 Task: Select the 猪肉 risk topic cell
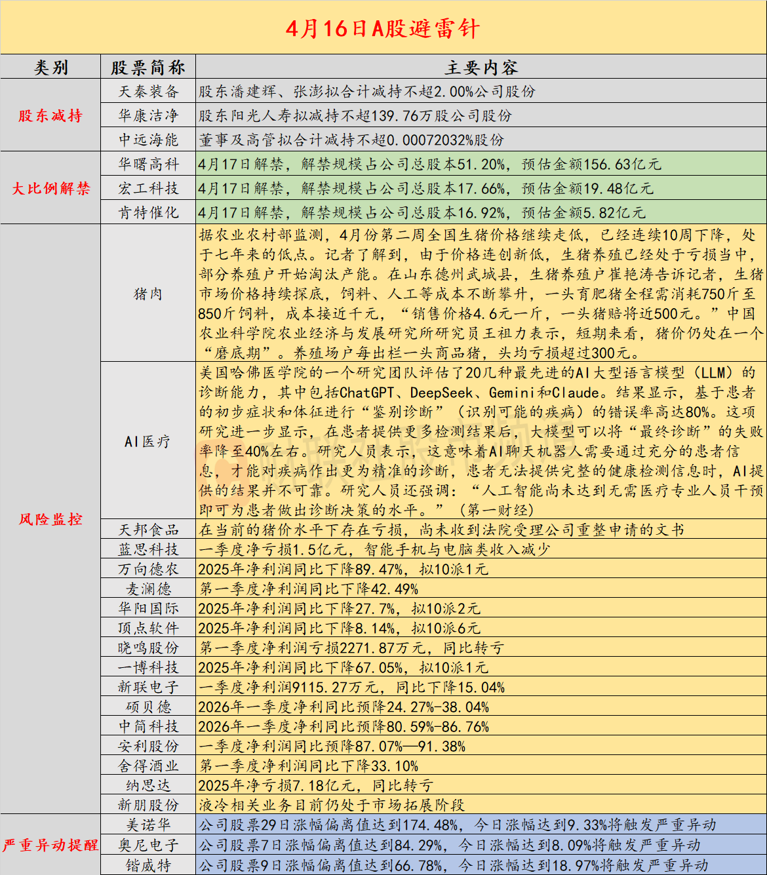click(148, 293)
